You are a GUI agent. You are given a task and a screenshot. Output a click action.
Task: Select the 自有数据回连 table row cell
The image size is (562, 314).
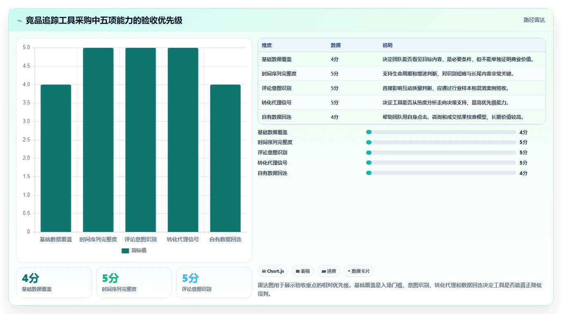tap(277, 117)
